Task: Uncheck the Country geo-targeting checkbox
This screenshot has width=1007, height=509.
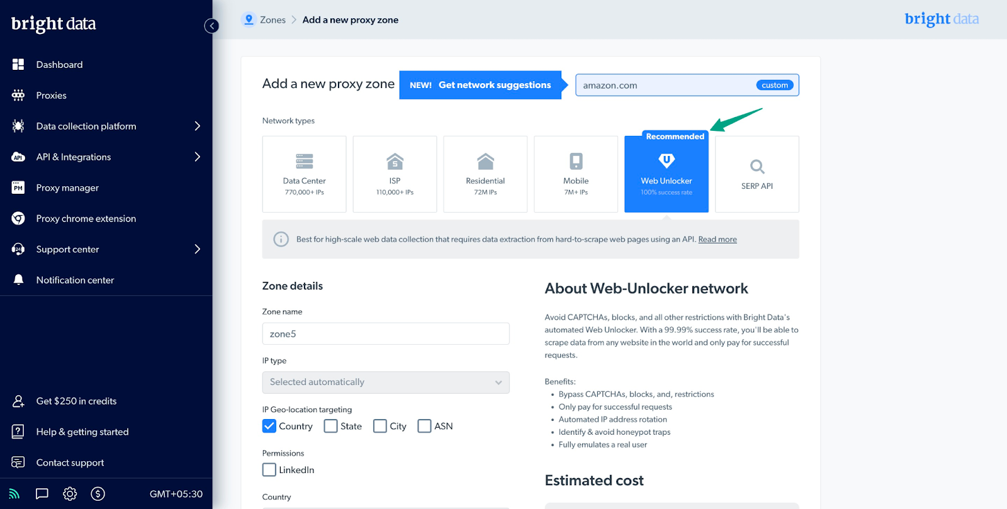Action: click(269, 426)
